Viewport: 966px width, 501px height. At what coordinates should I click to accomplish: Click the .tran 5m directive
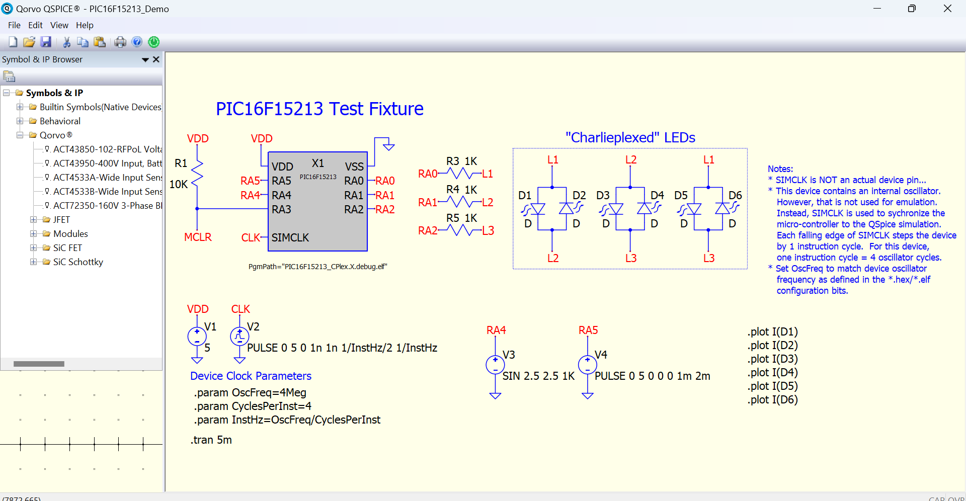(x=211, y=440)
